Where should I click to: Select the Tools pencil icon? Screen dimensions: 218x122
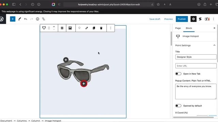(19, 19)
